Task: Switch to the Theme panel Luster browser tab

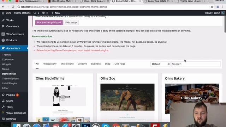Action: coord(191,1)
